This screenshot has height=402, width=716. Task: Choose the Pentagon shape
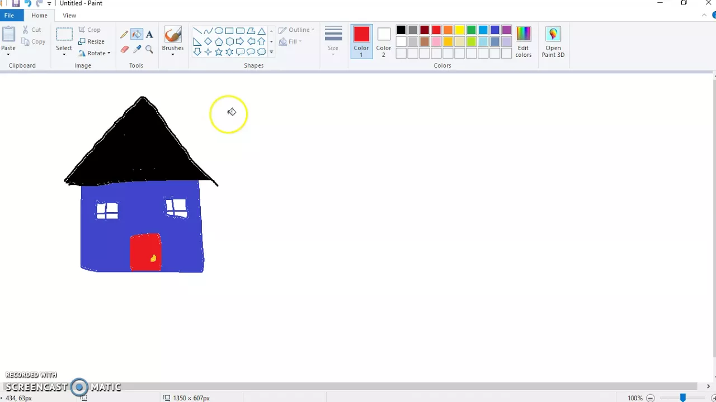(x=219, y=41)
